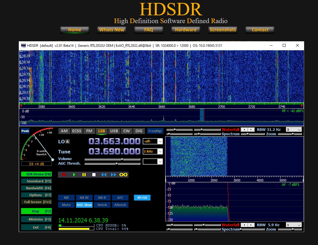The height and width of the screenshot is (245, 318).
Task: Enable the NR noise reduction toggle
Action: point(66,198)
